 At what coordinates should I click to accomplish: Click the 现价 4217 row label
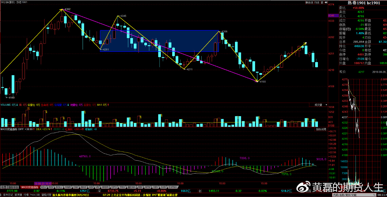click(x=343, y=72)
